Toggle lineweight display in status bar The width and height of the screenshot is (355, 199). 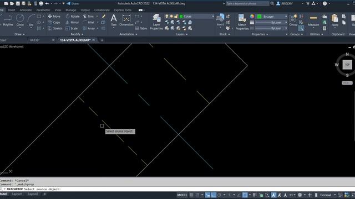click(254, 195)
